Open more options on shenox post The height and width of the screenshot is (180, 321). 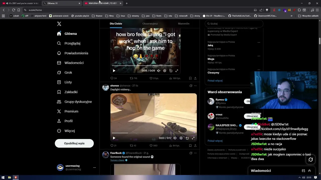click(x=195, y=86)
